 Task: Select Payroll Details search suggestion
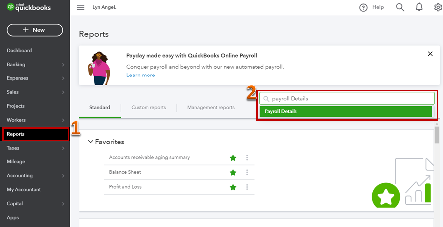pyautogui.click(x=345, y=111)
